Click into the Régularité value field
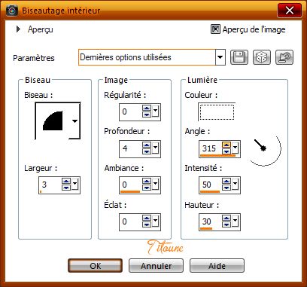 (x=131, y=111)
